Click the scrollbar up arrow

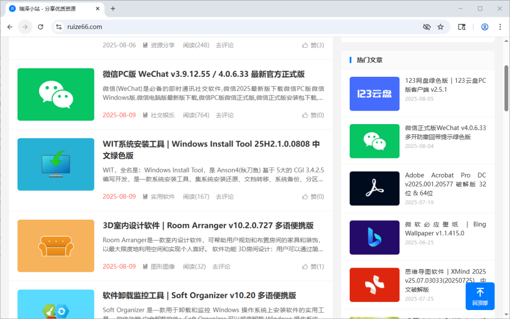[x=506, y=41]
